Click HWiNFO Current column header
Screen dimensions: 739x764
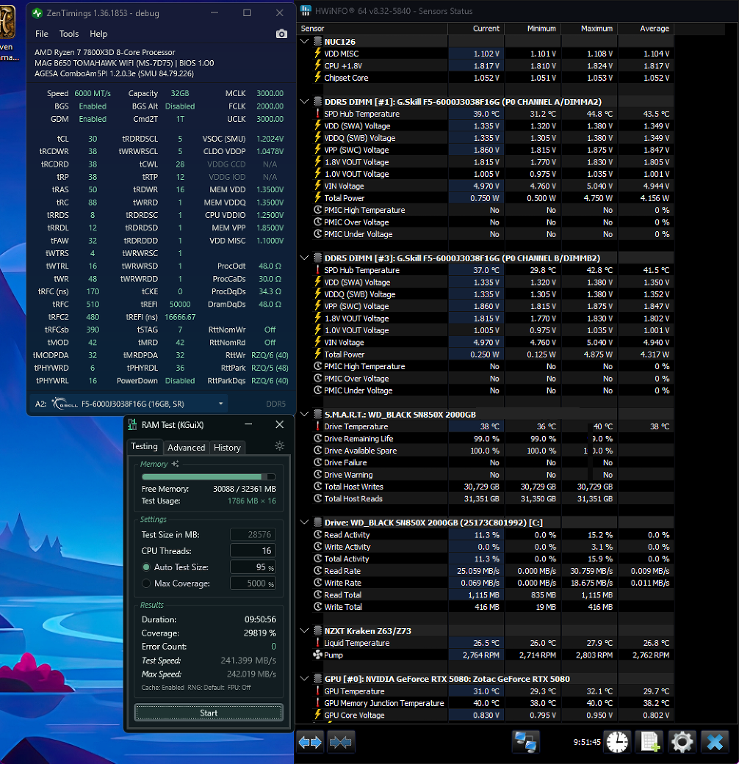click(x=476, y=29)
